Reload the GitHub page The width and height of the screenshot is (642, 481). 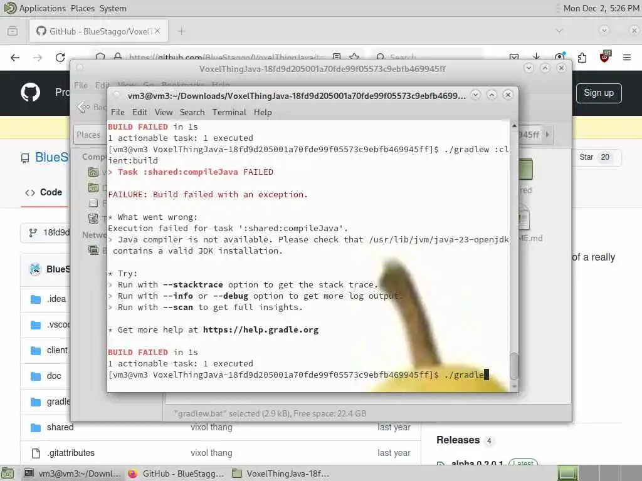pos(60,58)
